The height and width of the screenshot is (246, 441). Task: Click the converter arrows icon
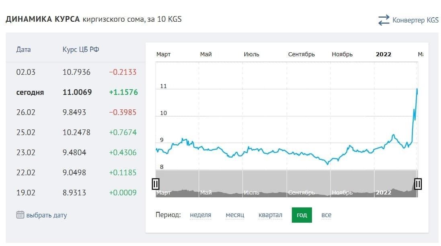[384, 20]
